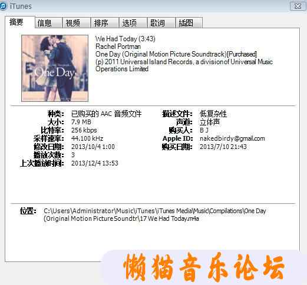This screenshot has width=307, height=285.
Task: Click the iTunes logo icon in title bar
Action: [4, 6]
